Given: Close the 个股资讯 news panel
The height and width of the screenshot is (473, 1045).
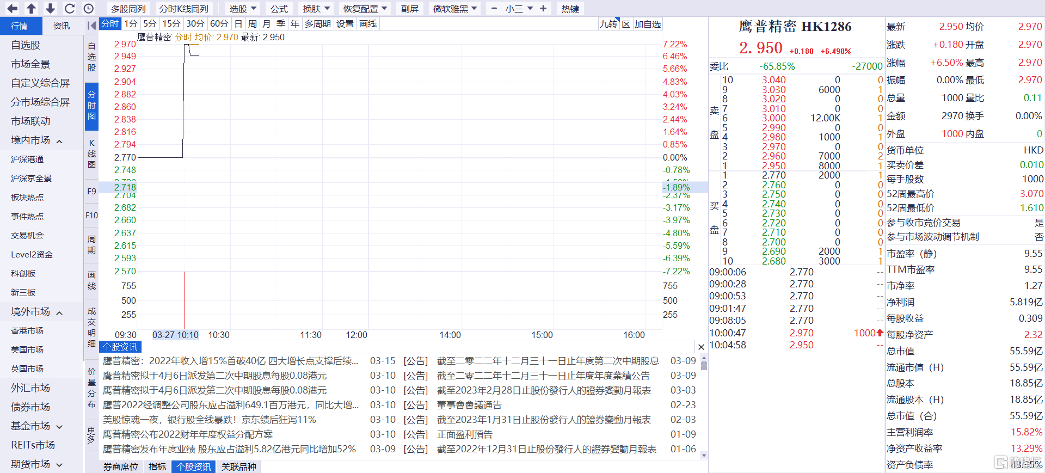Looking at the screenshot, I should pyautogui.click(x=701, y=347).
